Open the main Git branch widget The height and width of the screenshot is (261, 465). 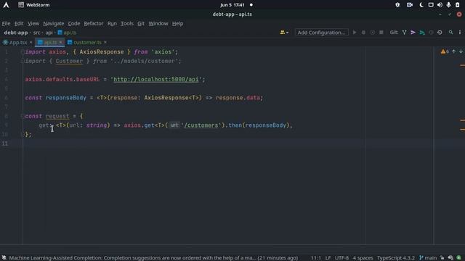click(428, 258)
